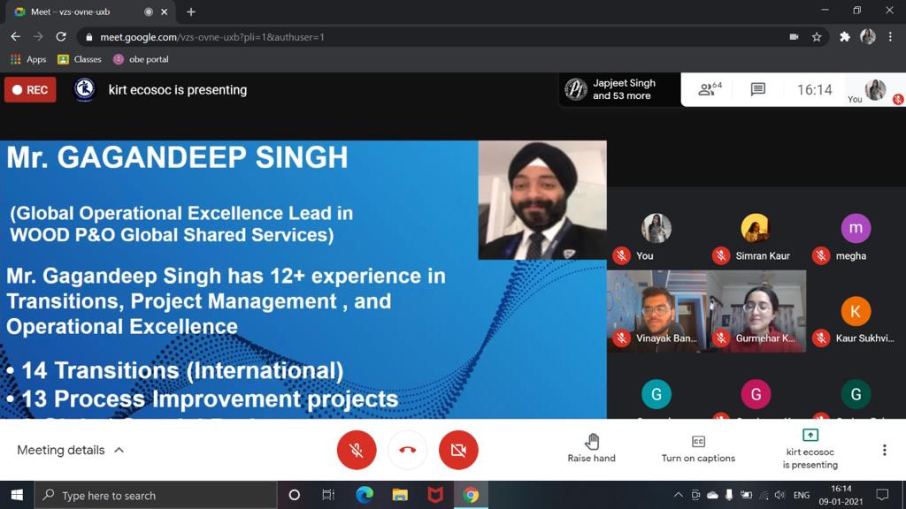The image size is (906, 509).
Task: Open the three-dot more options menu
Action: (x=884, y=450)
